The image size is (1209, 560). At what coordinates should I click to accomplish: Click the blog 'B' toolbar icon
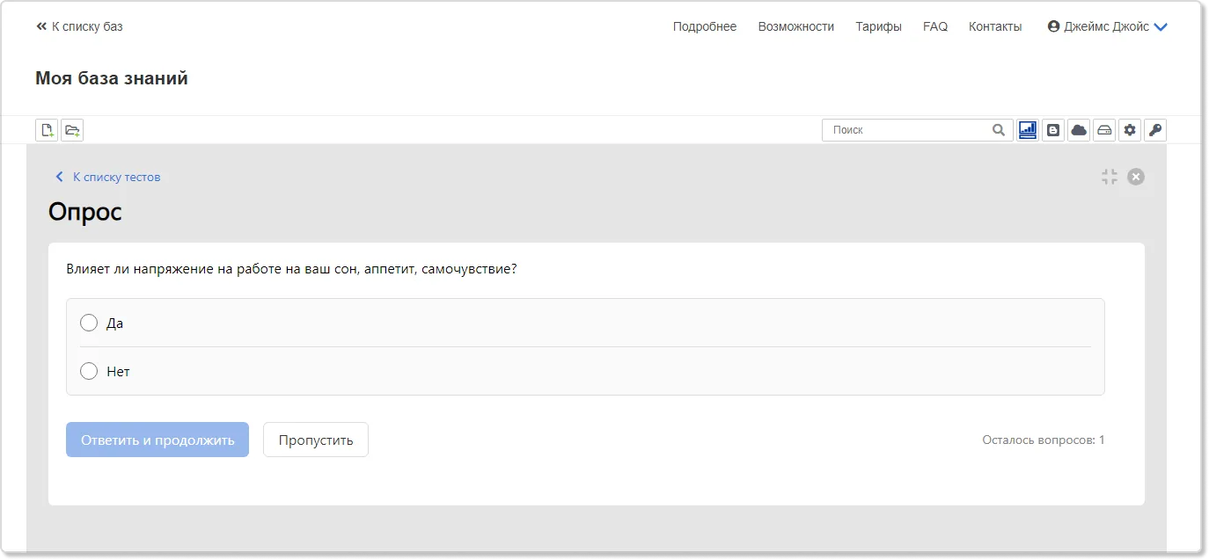[x=1052, y=130]
